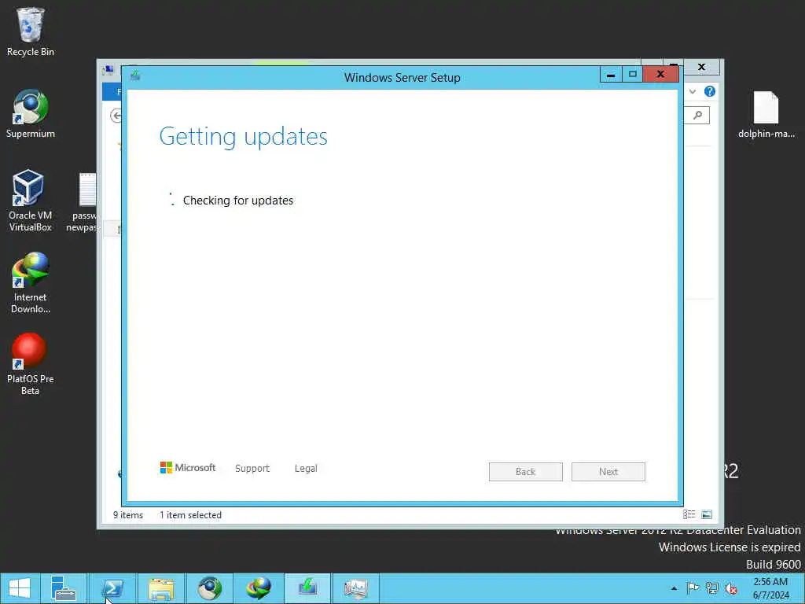This screenshot has height=604, width=805.
Task: Click the "1 item selected" status text
Action: coord(190,514)
